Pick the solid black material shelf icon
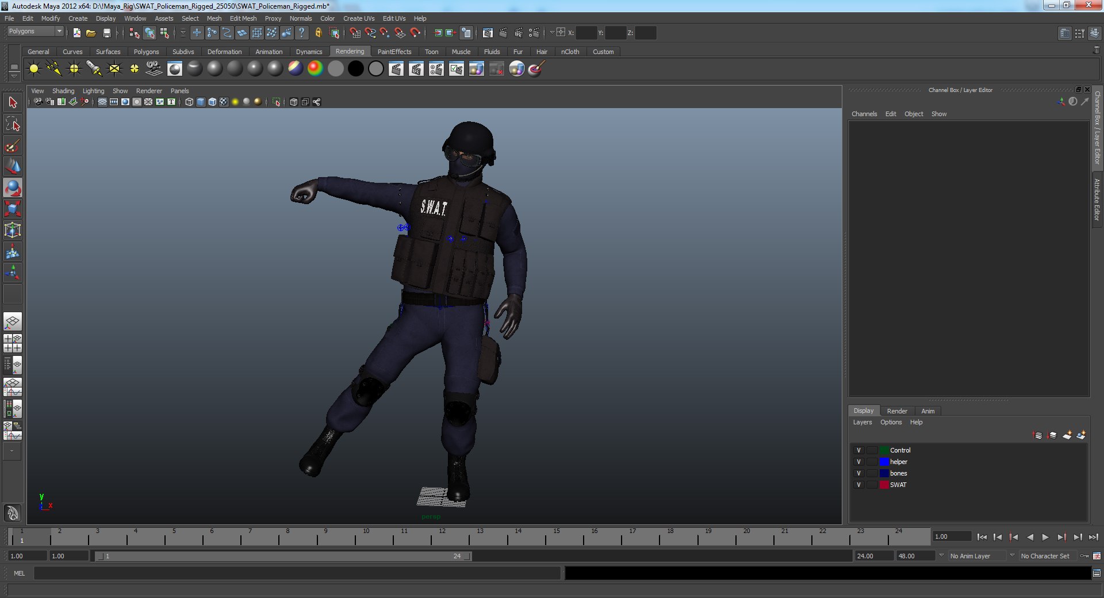Viewport: 1104px width, 598px height. [356, 69]
